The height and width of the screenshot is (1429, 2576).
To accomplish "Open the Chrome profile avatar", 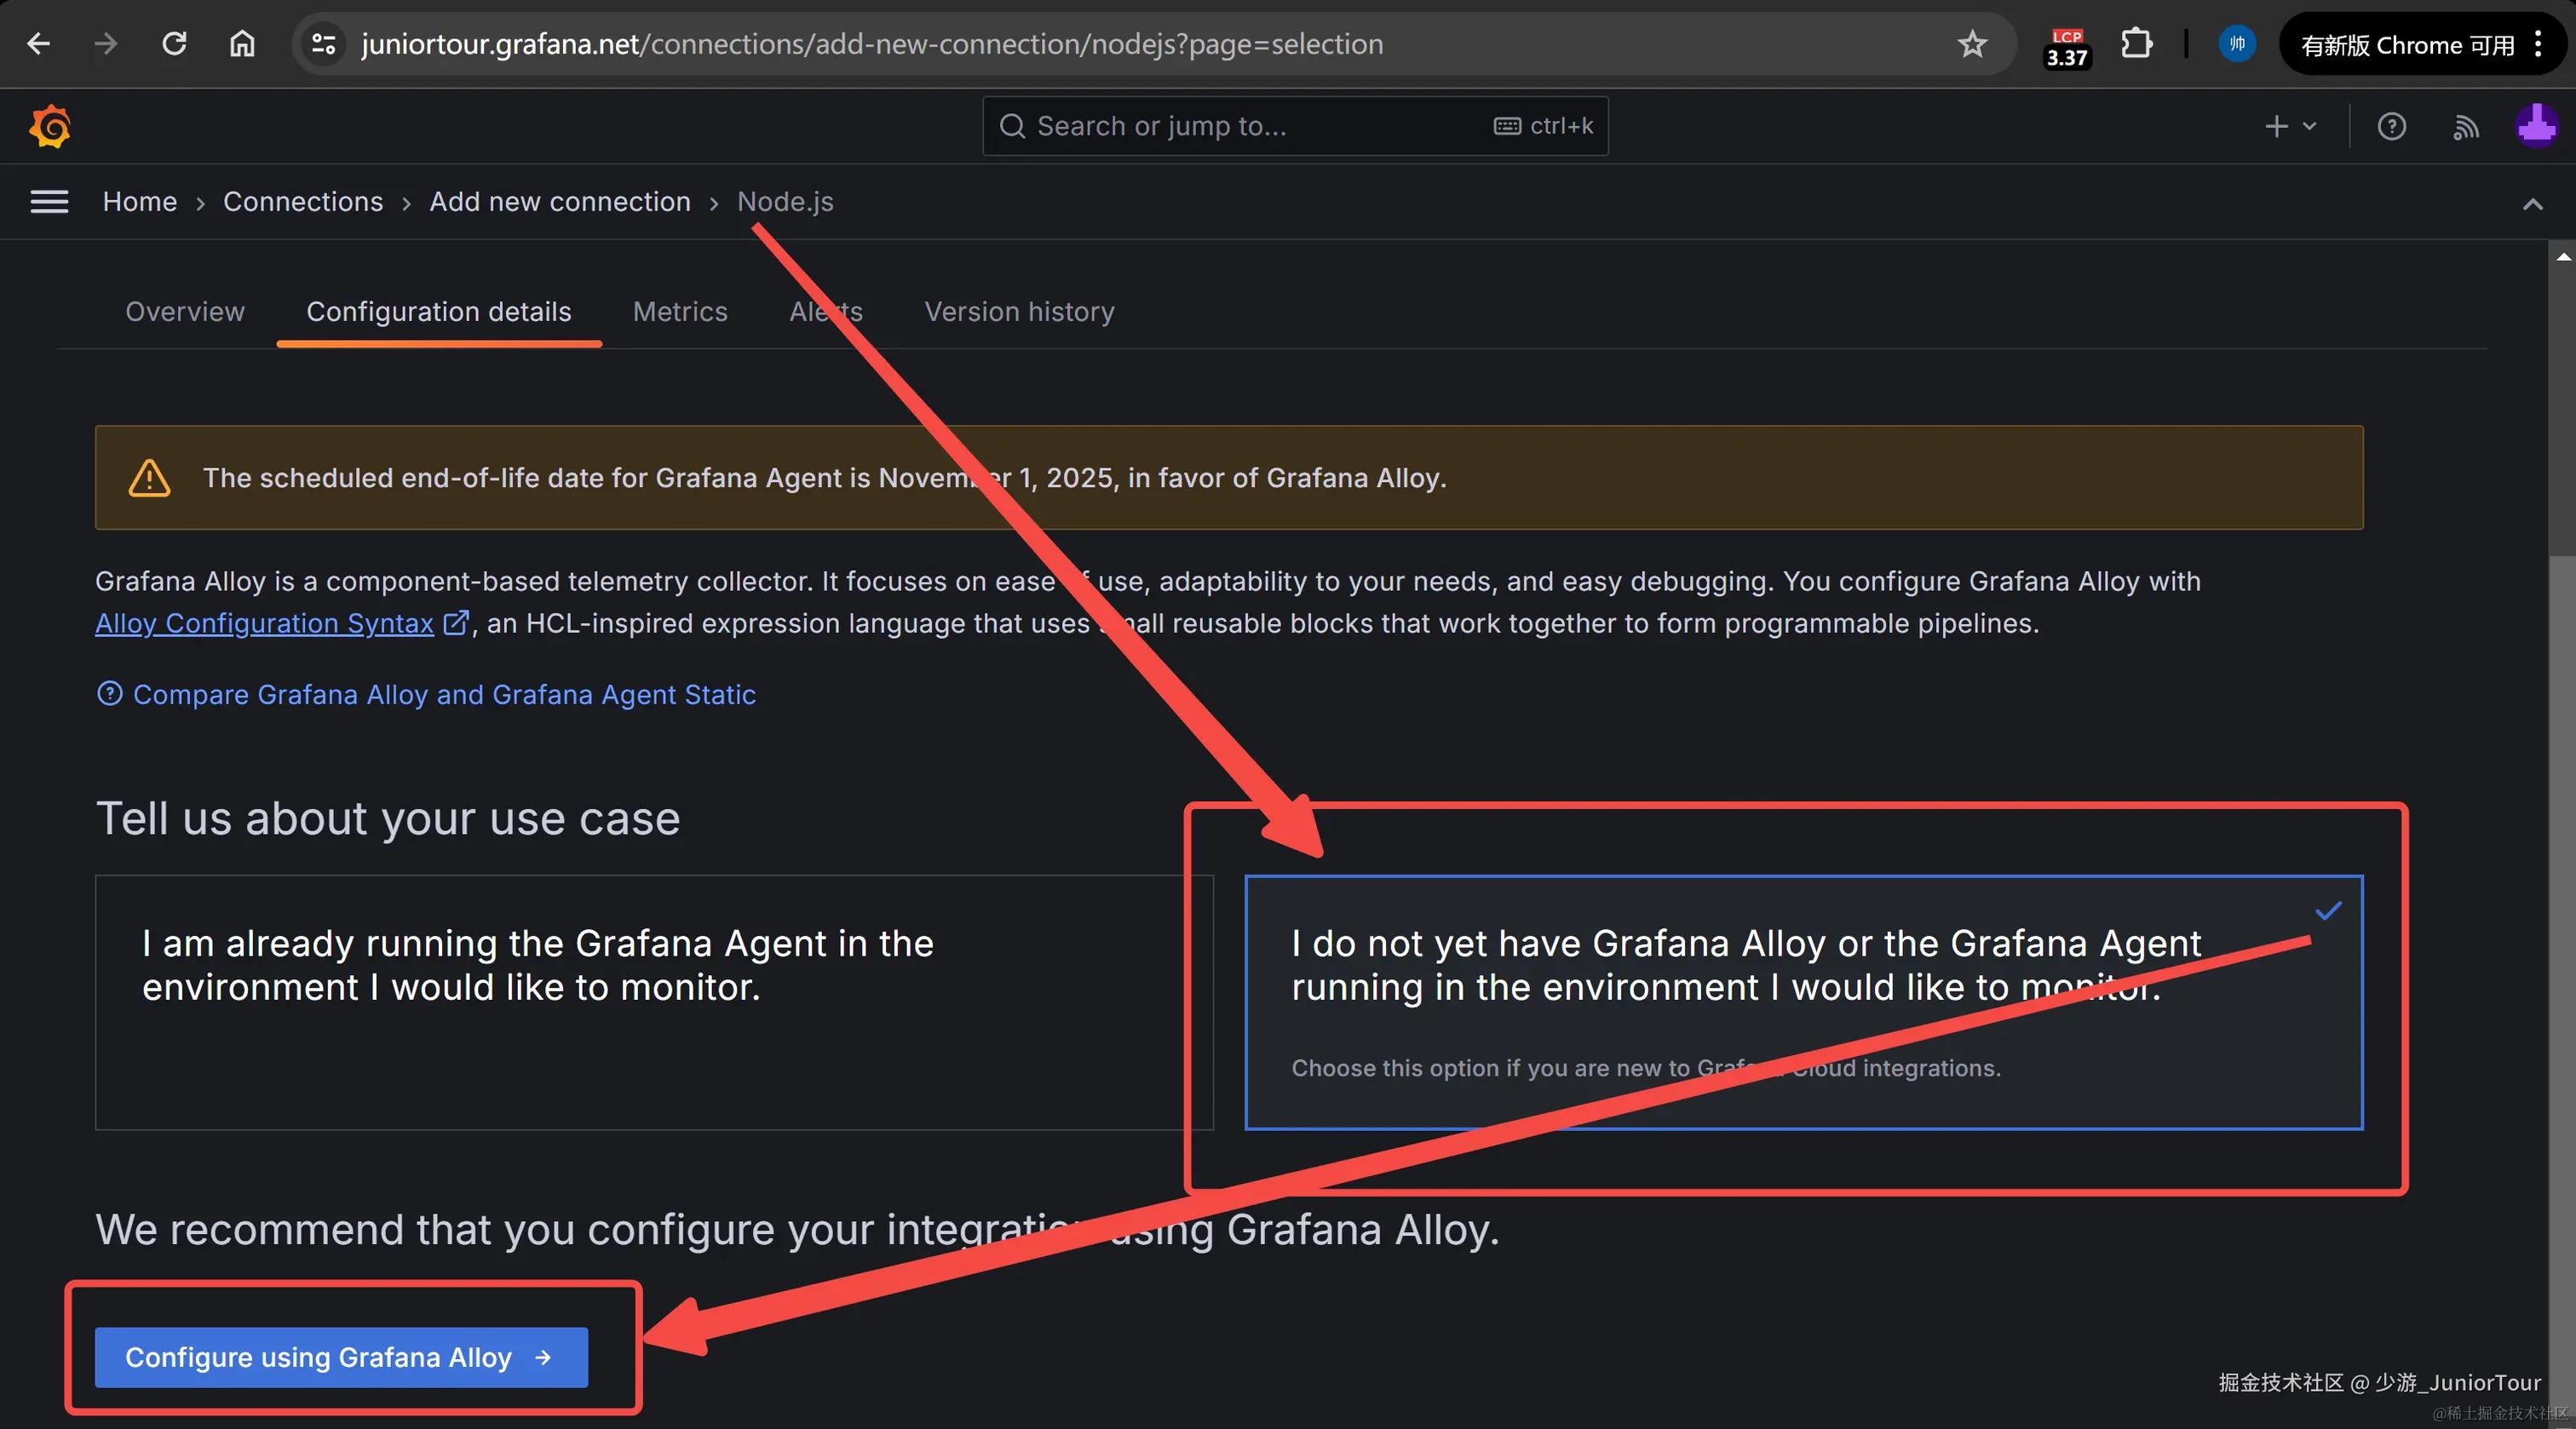I will tap(2237, 44).
